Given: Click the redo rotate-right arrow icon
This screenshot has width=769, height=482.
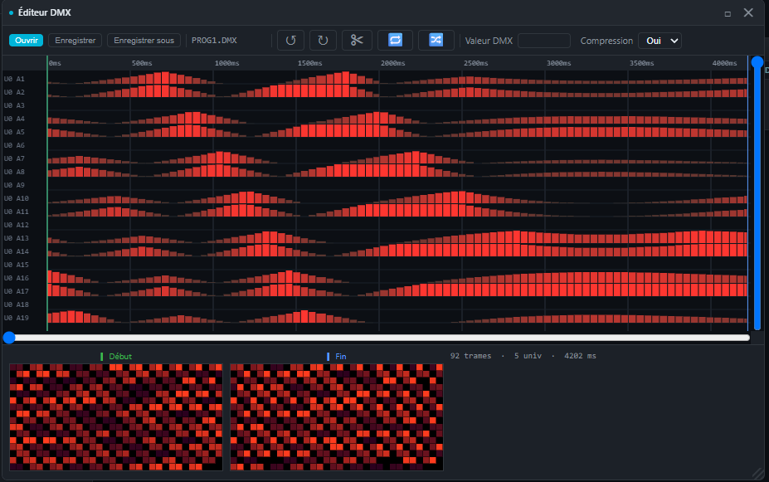Looking at the screenshot, I should (323, 40).
